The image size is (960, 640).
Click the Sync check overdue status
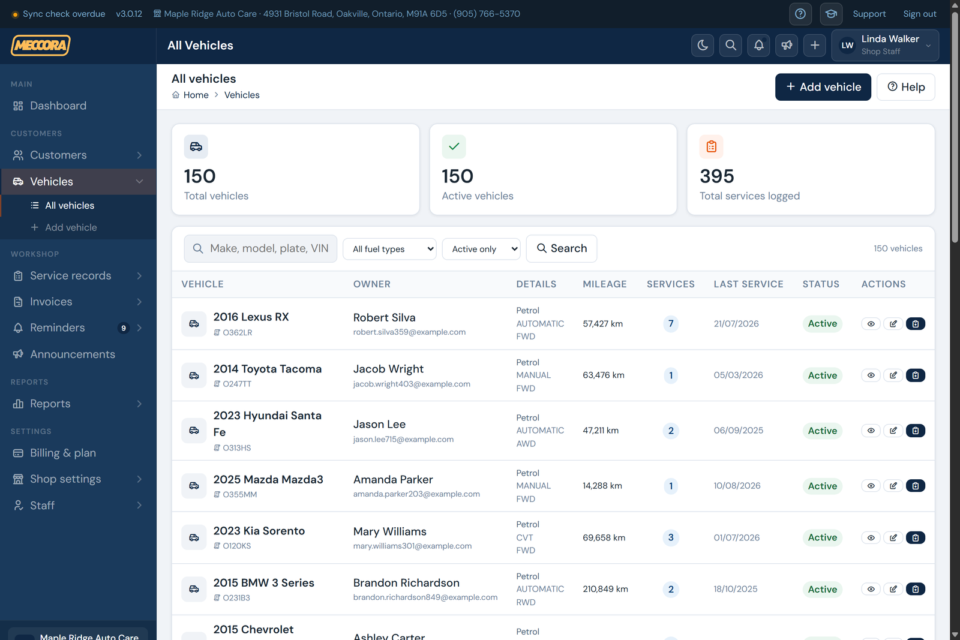coord(58,14)
